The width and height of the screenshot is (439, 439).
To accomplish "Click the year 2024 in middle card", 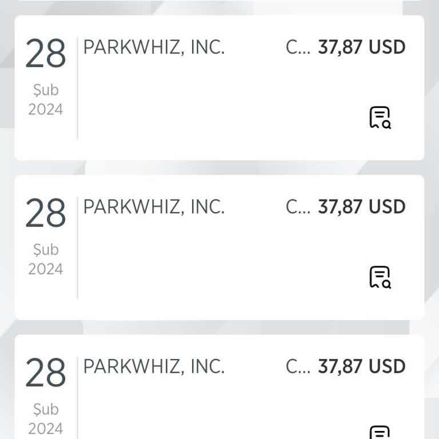I will point(46,269).
